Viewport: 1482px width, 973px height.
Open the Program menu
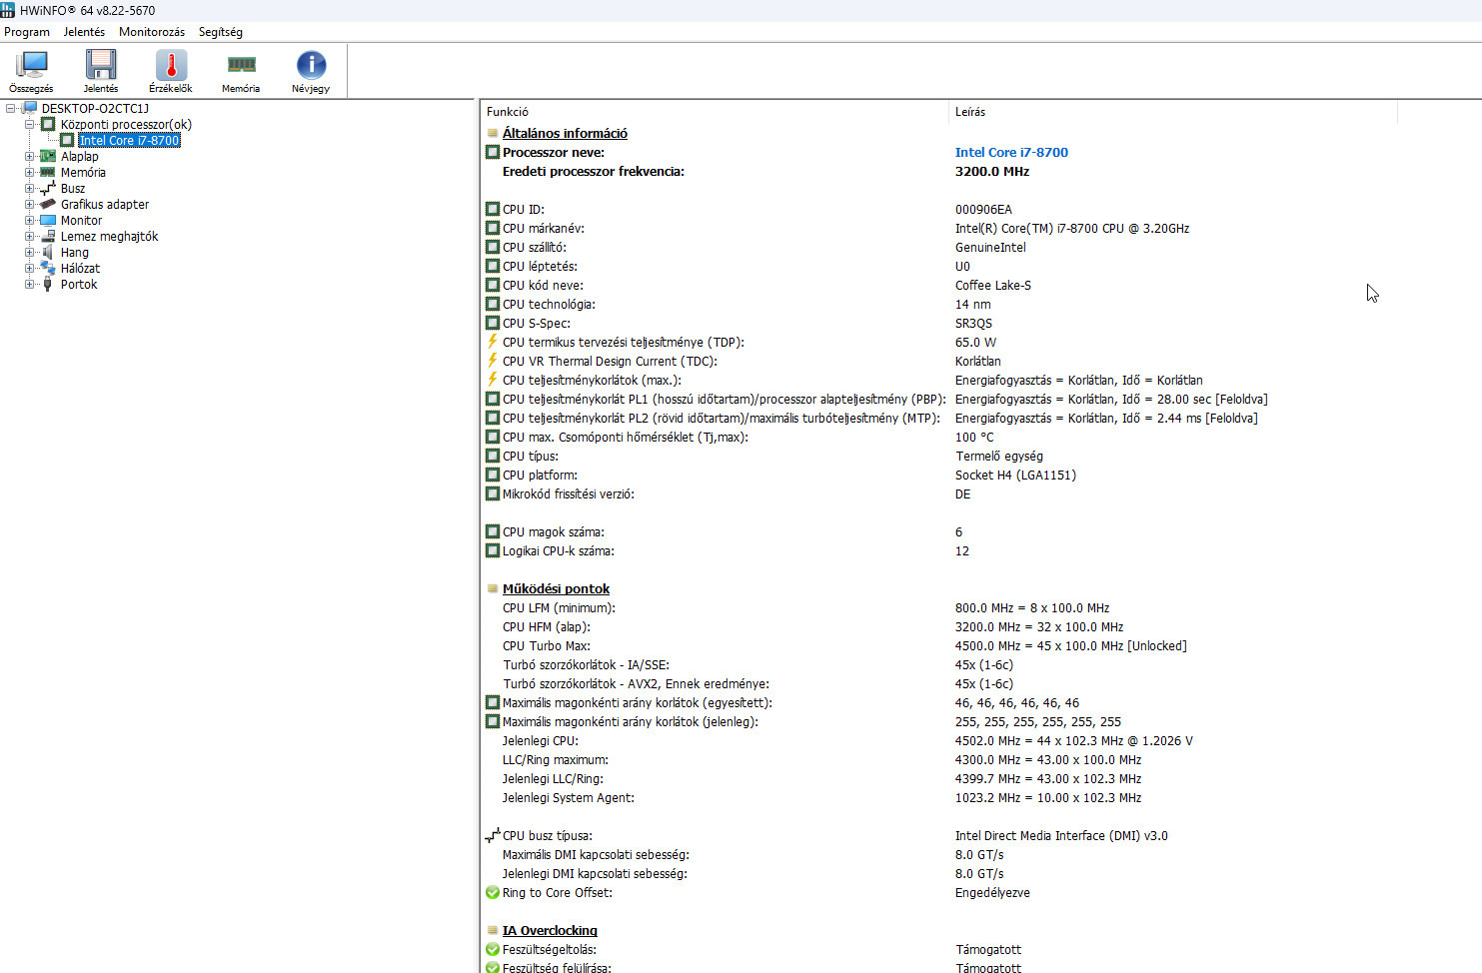pos(27,31)
